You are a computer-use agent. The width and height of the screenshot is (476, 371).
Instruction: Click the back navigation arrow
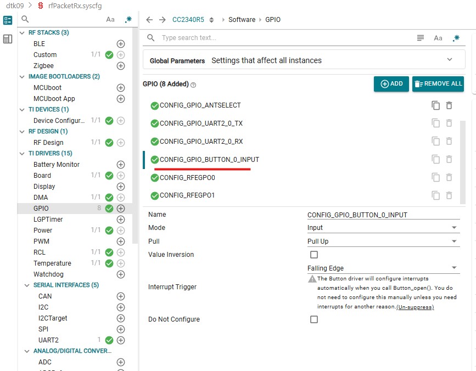(x=149, y=20)
